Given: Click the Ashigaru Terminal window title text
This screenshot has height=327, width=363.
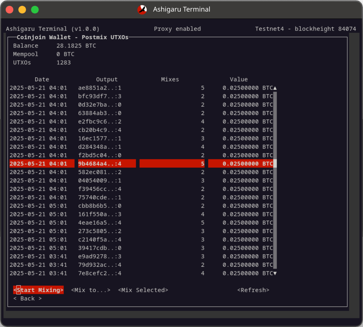Looking at the screenshot, I should 181,9.
